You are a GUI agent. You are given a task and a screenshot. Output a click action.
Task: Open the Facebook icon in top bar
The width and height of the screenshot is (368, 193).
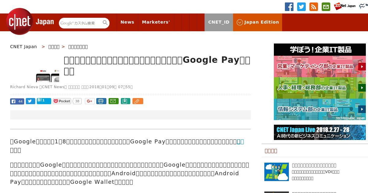point(289,7)
